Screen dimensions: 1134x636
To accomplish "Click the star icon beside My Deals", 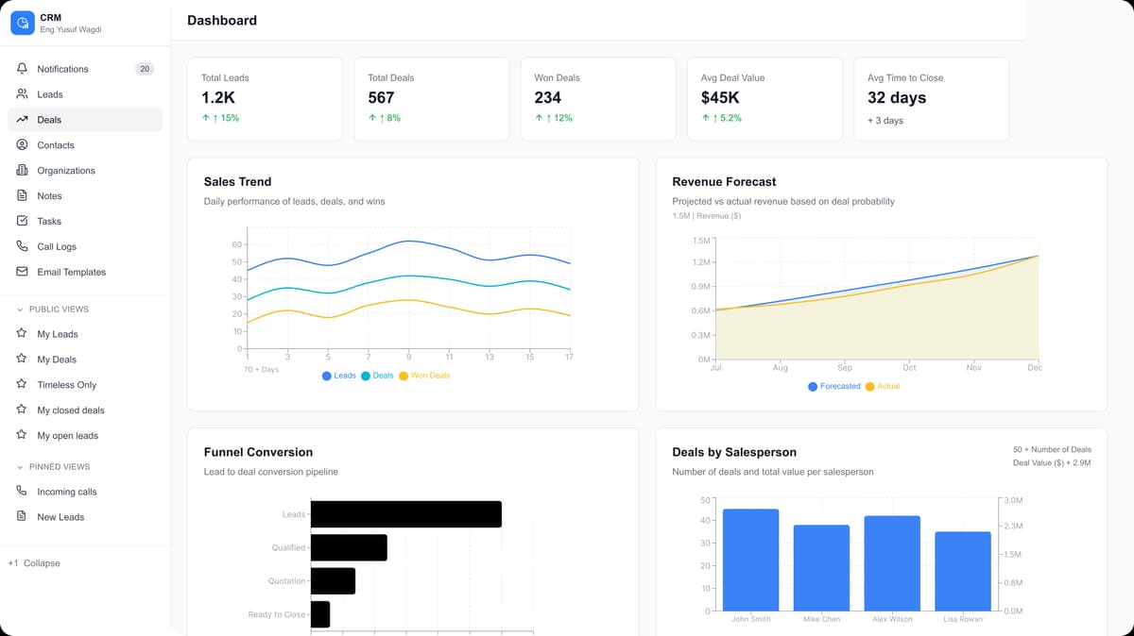I will (x=22, y=360).
